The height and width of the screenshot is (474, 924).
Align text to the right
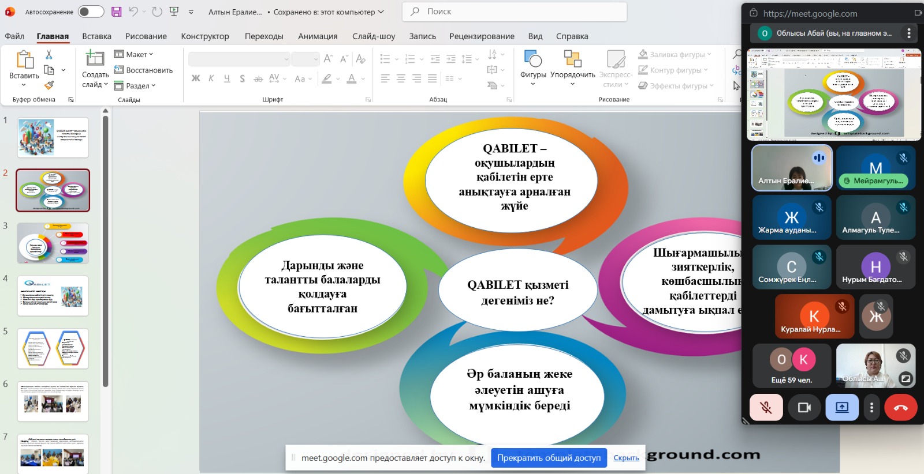pyautogui.click(x=416, y=78)
